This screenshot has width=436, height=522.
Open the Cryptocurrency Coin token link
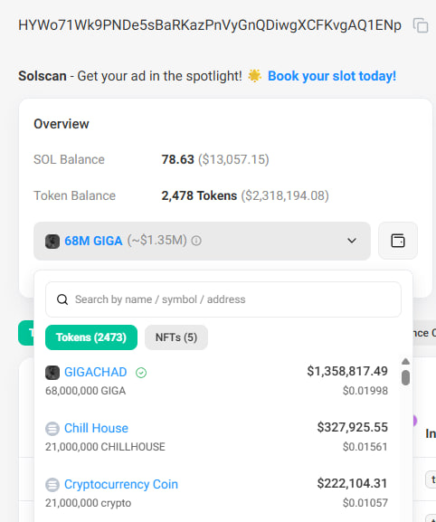coord(121,484)
